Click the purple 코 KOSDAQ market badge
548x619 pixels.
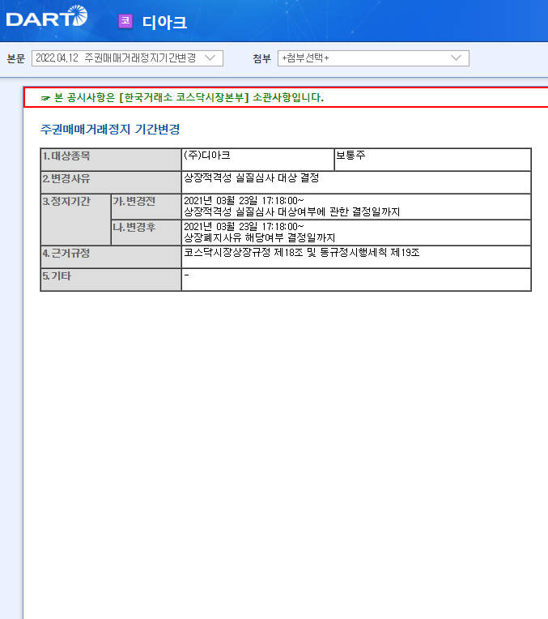125,21
